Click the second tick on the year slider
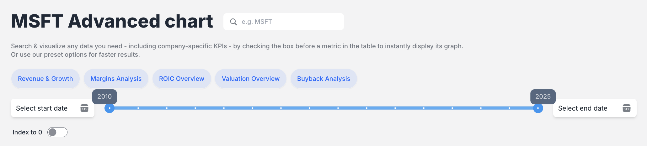Viewport: 647px width, 146px height. tap(138, 108)
